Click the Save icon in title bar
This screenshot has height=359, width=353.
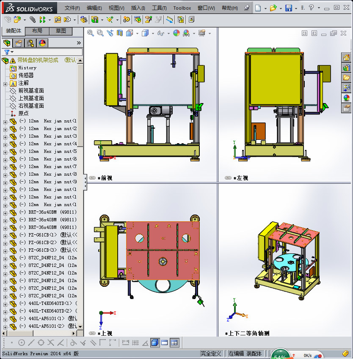(289, 8)
